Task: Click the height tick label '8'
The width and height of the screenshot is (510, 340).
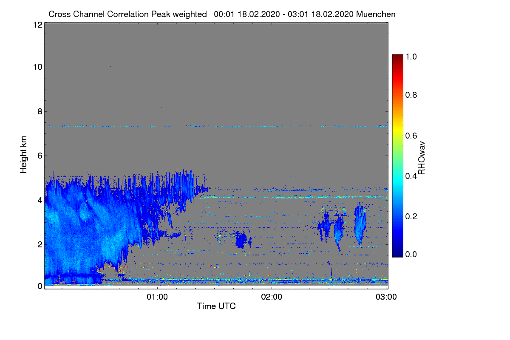Action: coord(39,111)
